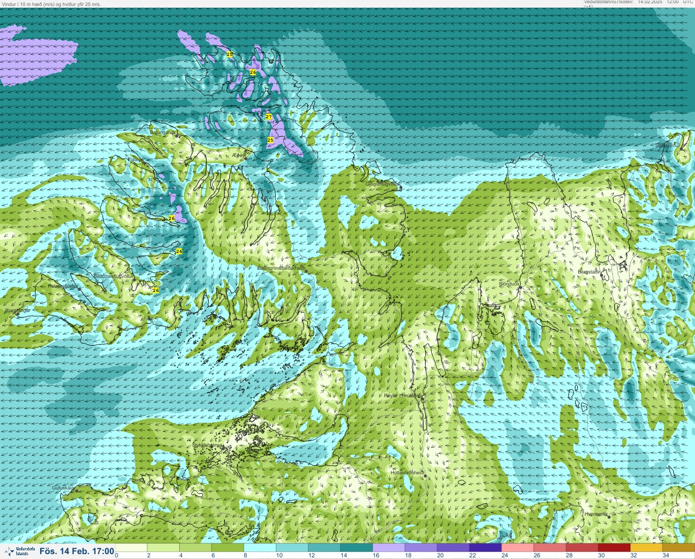Click the dark teal 14–16 m/s legend swatch
695x559 pixels.
[357, 548]
